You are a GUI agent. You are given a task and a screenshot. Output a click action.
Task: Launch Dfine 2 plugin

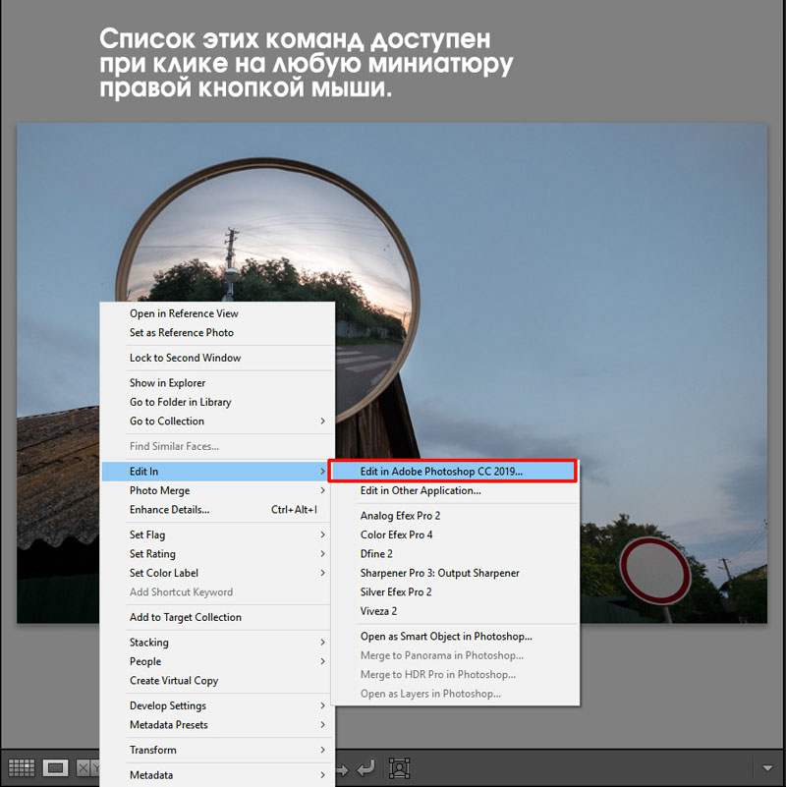pyautogui.click(x=455, y=553)
